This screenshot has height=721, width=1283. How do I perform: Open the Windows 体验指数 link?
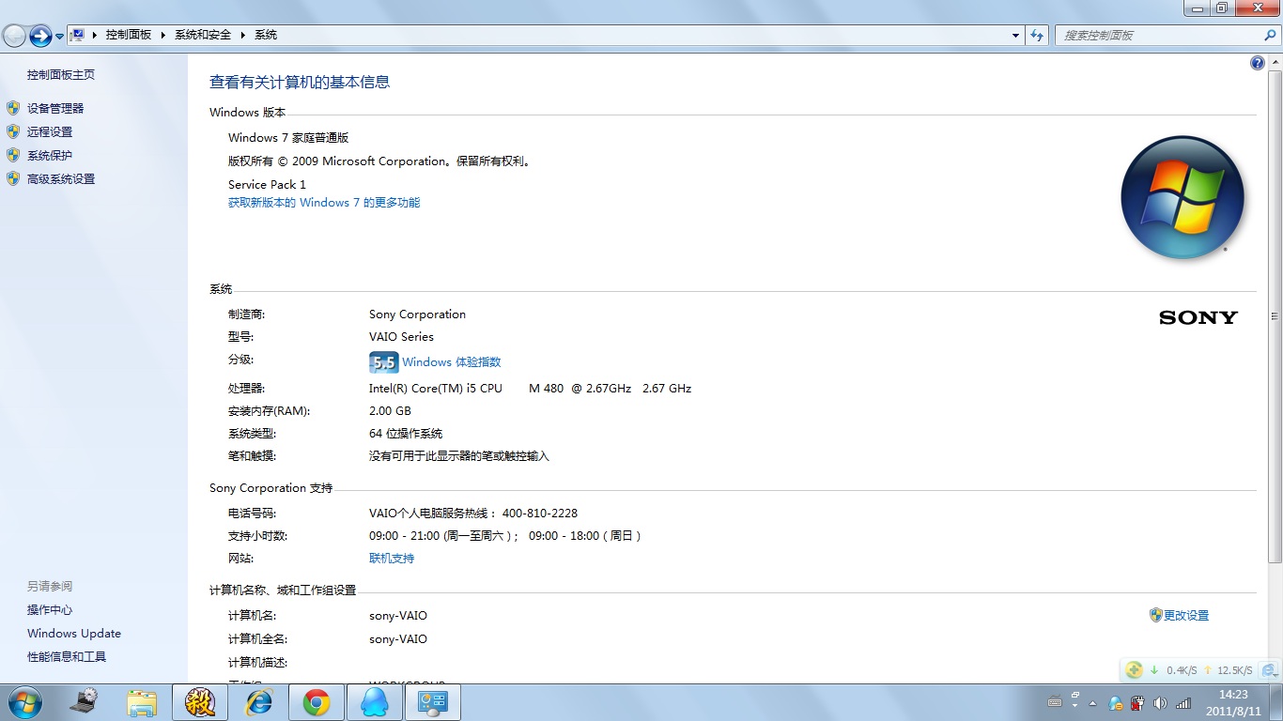tap(452, 362)
